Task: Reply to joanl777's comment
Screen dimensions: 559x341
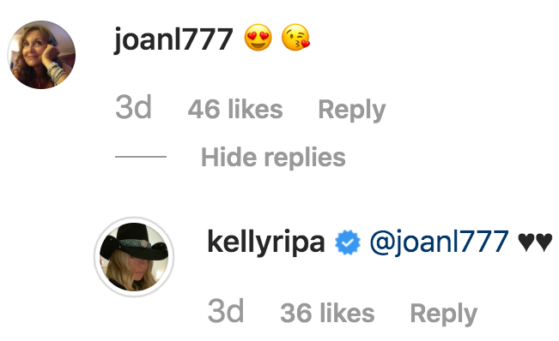Action: (352, 111)
